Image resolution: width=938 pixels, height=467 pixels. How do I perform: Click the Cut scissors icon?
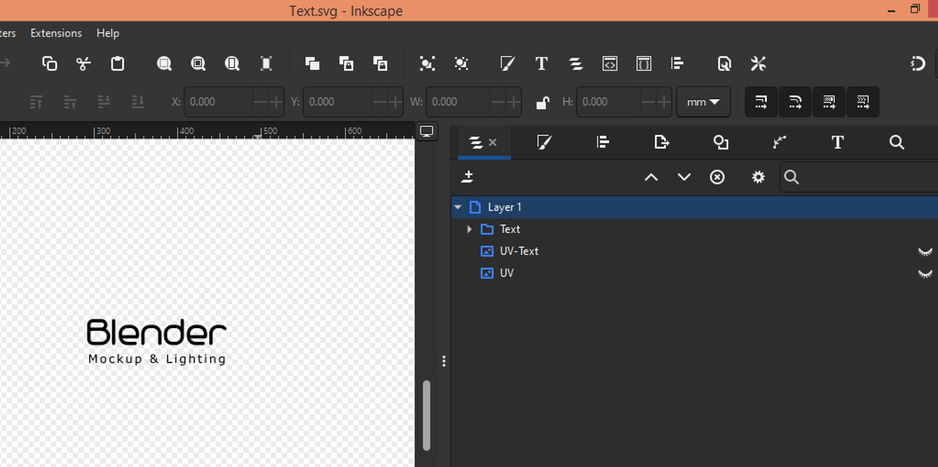coord(84,63)
